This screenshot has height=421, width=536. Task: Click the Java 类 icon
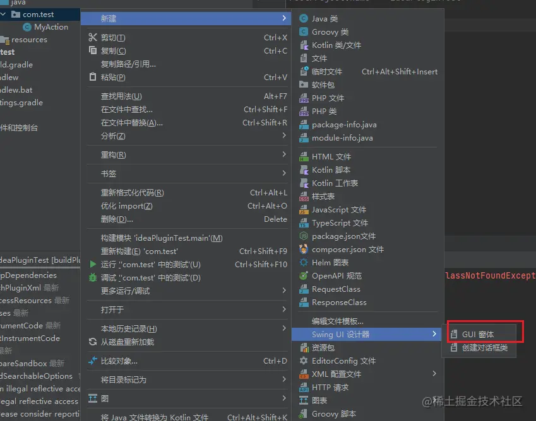[304, 18]
